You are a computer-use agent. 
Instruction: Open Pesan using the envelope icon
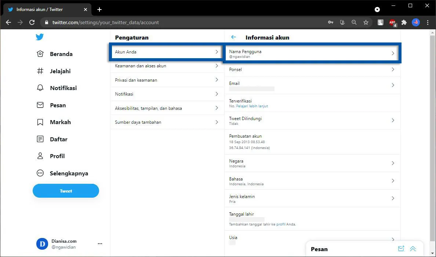[x=40, y=105]
